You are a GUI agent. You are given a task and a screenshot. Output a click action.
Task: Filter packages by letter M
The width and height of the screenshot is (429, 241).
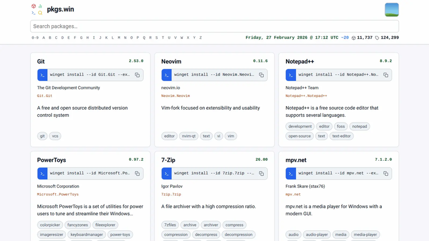[x=119, y=37]
